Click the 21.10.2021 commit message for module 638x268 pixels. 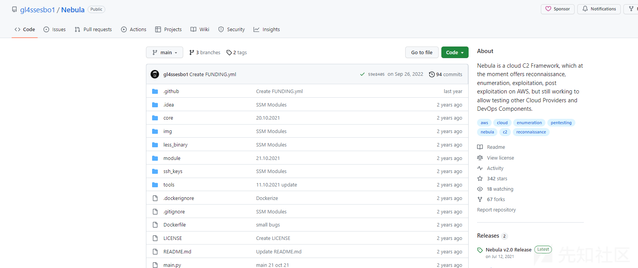[268, 158]
